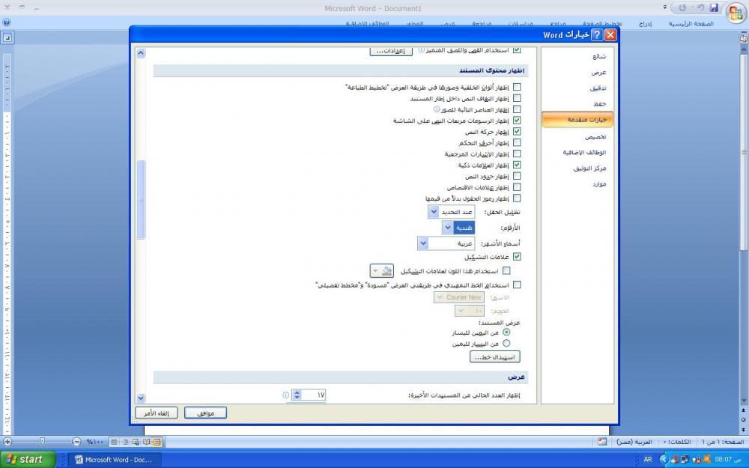Open the Trust Center category in options sidebar
The image size is (749, 468).
coord(577,168)
